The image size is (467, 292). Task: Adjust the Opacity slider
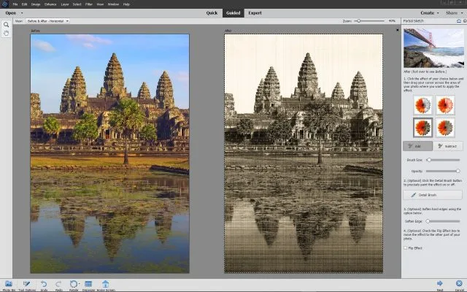click(443, 171)
